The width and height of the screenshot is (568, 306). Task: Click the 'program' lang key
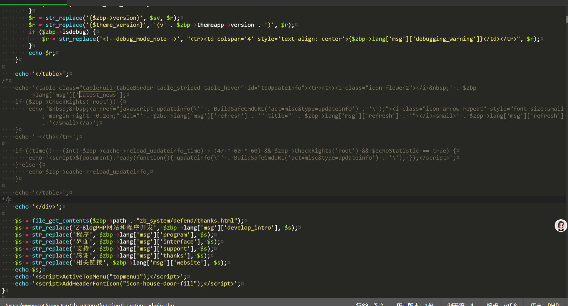click(175, 235)
